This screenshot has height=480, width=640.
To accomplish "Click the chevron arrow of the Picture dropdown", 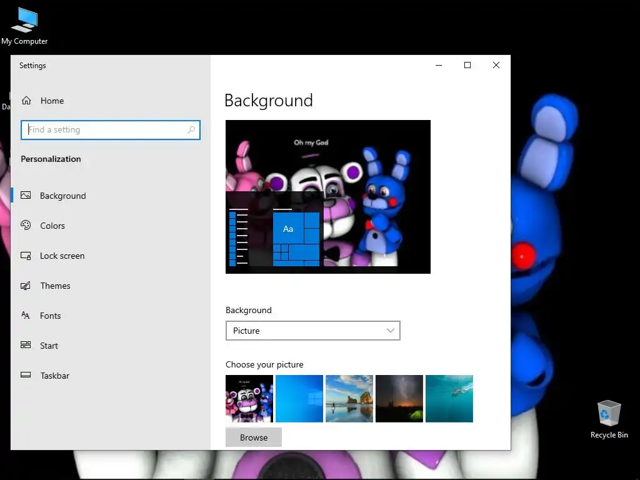I will point(390,331).
